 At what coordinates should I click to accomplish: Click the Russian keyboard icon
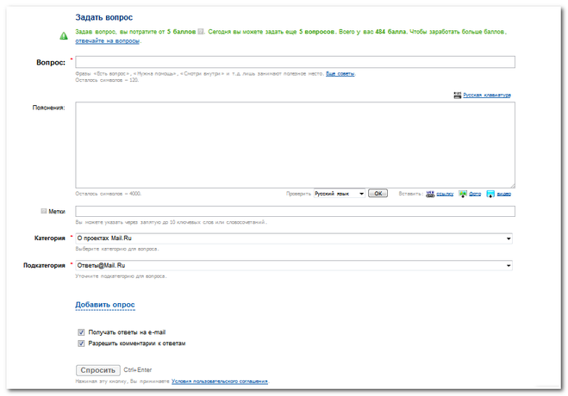[457, 96]
